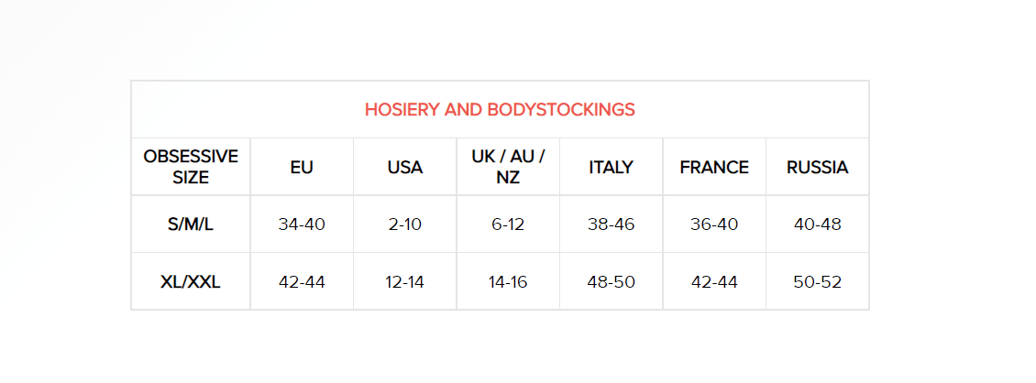Click the EU size 34-40 cell

(302, 224)
